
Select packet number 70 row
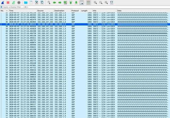coord(85,100)
